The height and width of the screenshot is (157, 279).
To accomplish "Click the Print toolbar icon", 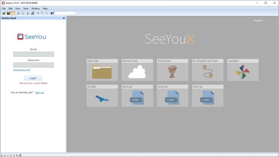I will [x=18, y=13].
